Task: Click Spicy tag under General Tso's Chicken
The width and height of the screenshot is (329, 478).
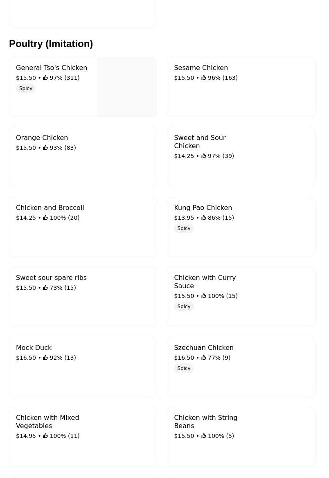Action: pos(26,88)
